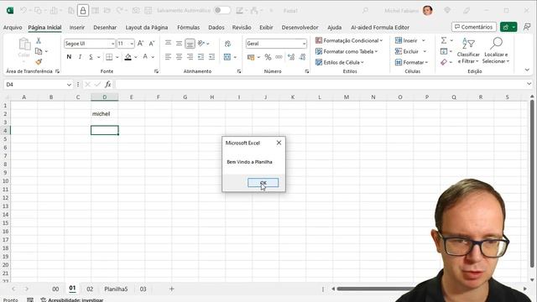Apply percent style
Image resolution: width=537 pixels, height=302 pixels.
pyautogui.click(x=268, y=57)
